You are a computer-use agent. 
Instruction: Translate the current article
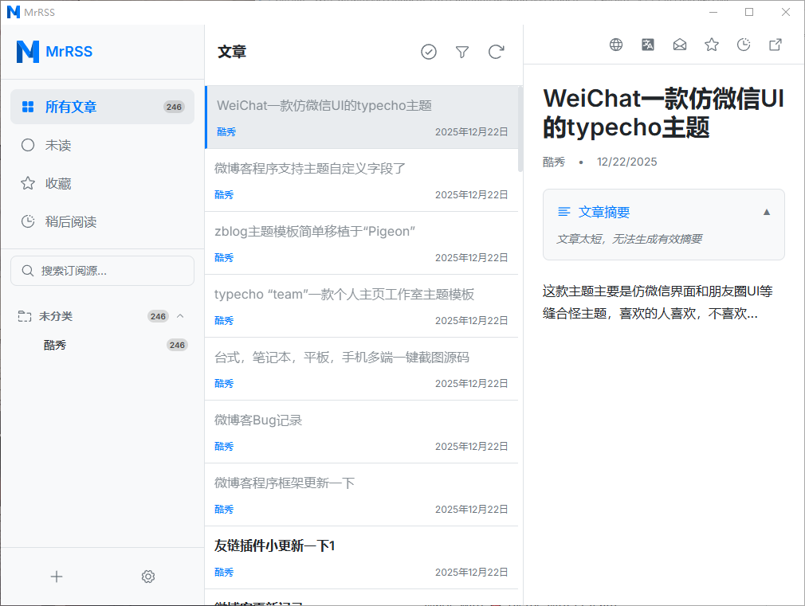(648, 45)
